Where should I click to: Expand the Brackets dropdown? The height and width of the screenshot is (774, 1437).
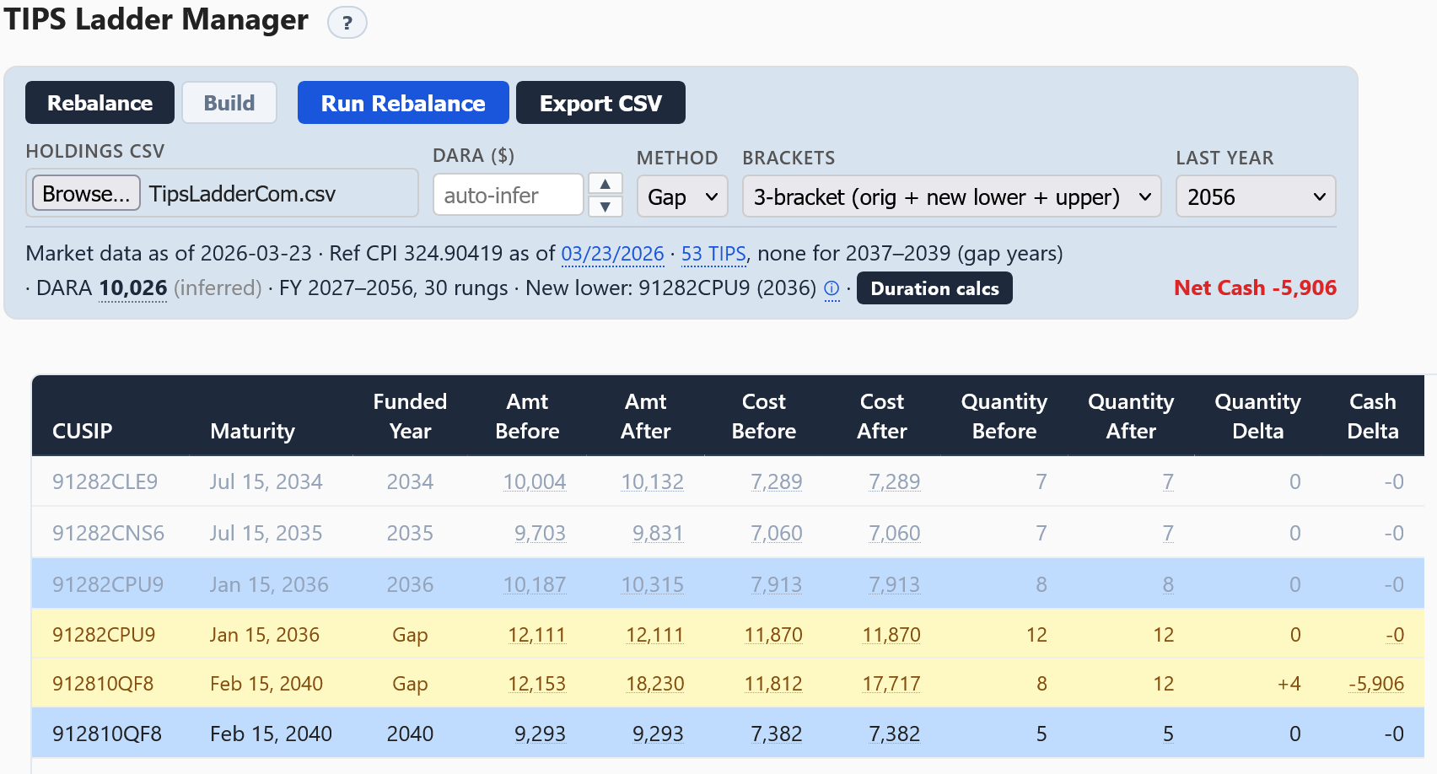(950, 196)
